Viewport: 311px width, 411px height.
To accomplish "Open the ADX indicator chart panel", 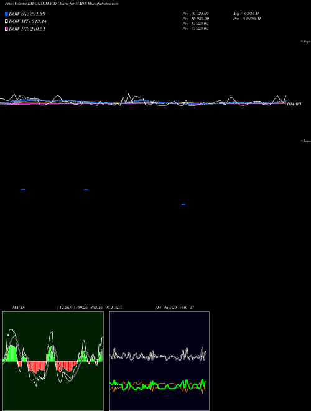I will click(x=159, y=361).
